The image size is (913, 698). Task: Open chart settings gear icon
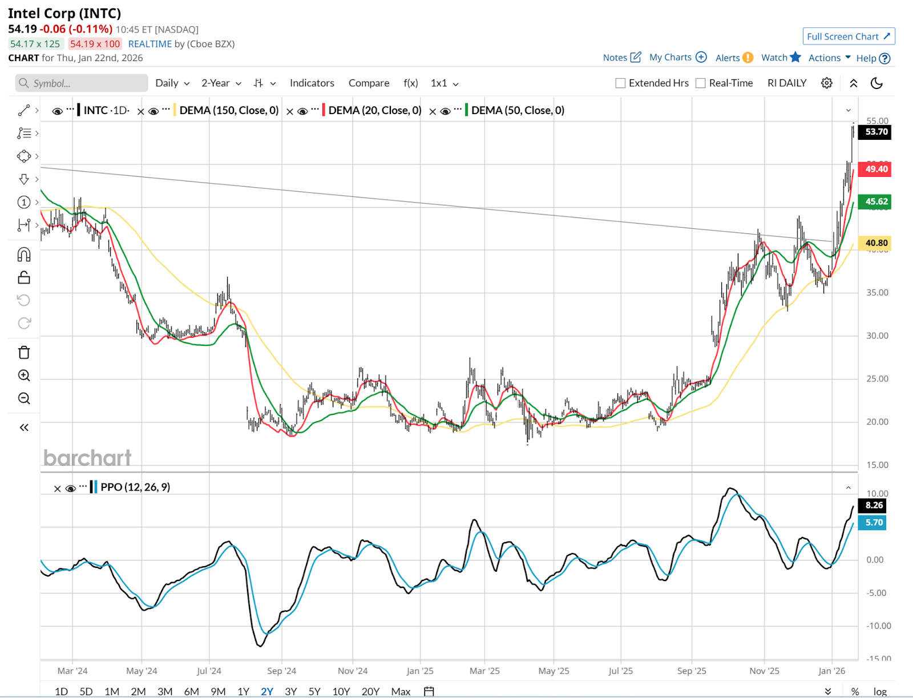(x=826, y=83)
